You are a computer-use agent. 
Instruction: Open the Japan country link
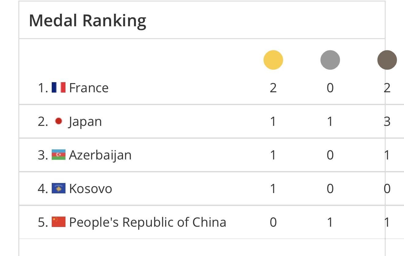pos(85,122)
